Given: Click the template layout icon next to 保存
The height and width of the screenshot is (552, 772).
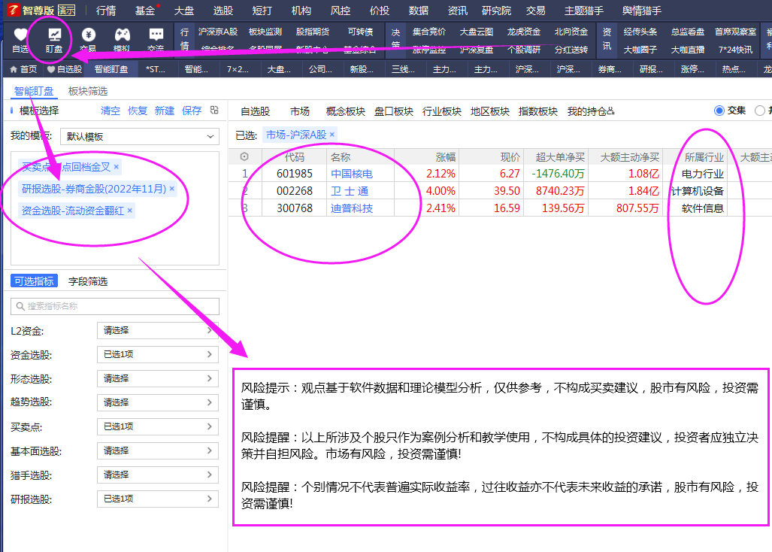Looking at the screenshot, I should pyautogui.click(x=214, y=111).
